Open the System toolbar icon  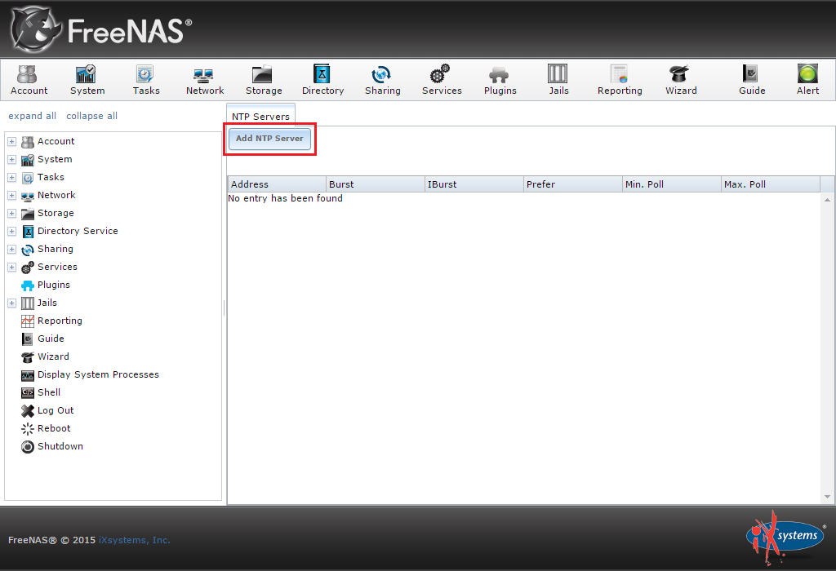pyautogui.click(x=87, y=80)
